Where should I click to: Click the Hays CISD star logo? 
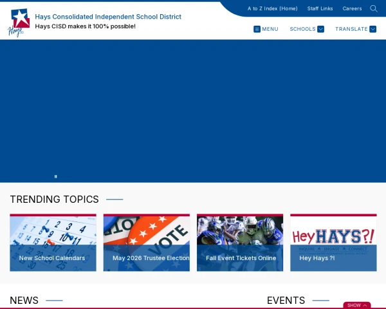click(x=19, y=23)
